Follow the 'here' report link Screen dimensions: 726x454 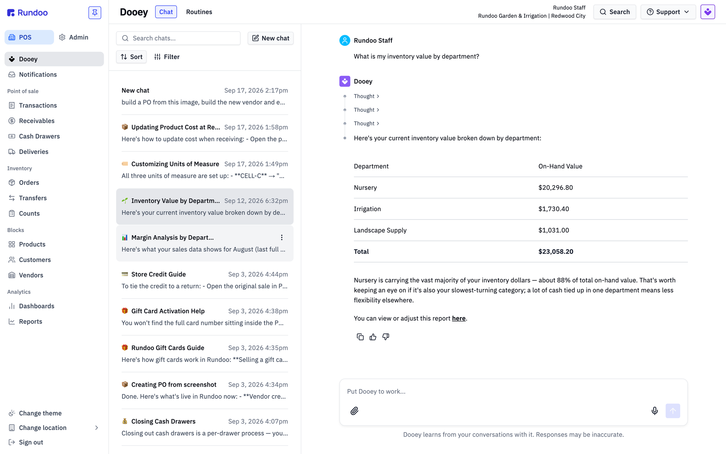pos(459,318)
